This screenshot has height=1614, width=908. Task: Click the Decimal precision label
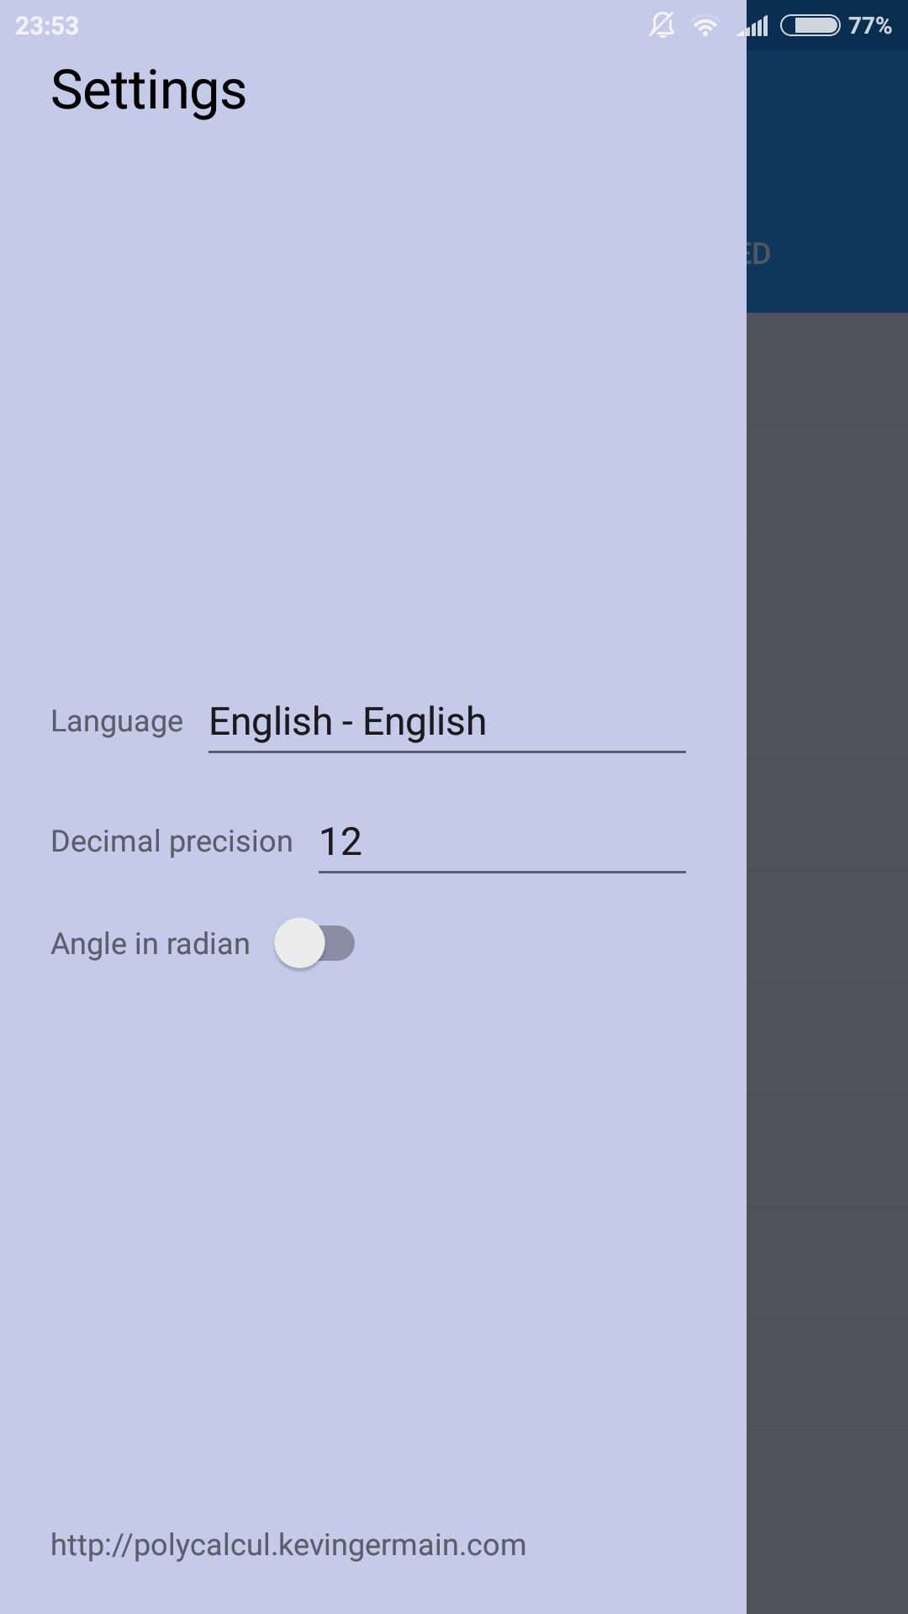pyautogui.click(x=172, y=842)
